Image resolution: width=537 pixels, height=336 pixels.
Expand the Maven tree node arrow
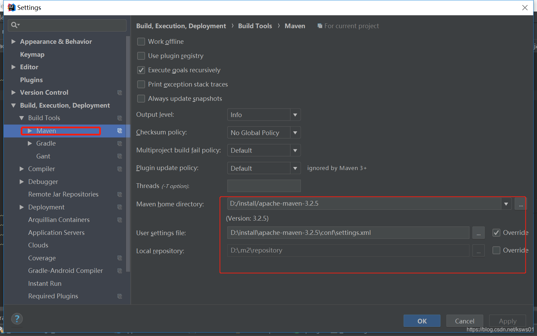[30, 131]
